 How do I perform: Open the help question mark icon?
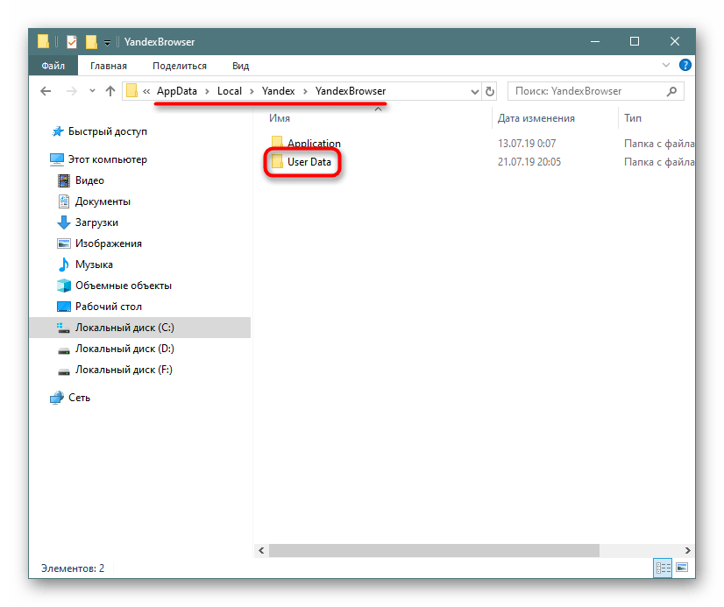(685, 66)
